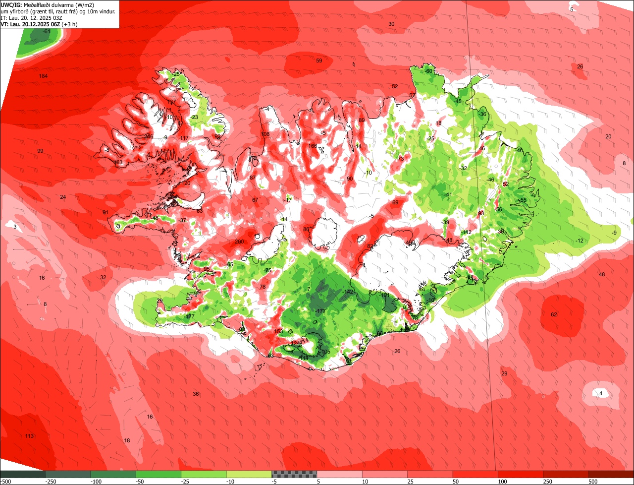Click the title line 'UWC/IG: Meðalflæði dulvarma (W/m2)'
Screen dimensions: 634x485
48,4
